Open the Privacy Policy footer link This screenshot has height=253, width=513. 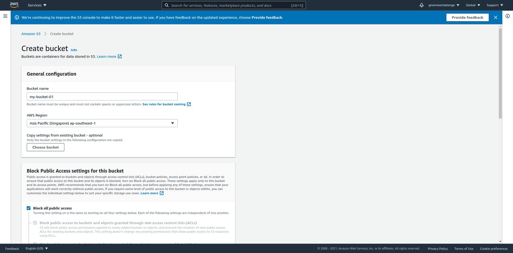tap(438, 249)
